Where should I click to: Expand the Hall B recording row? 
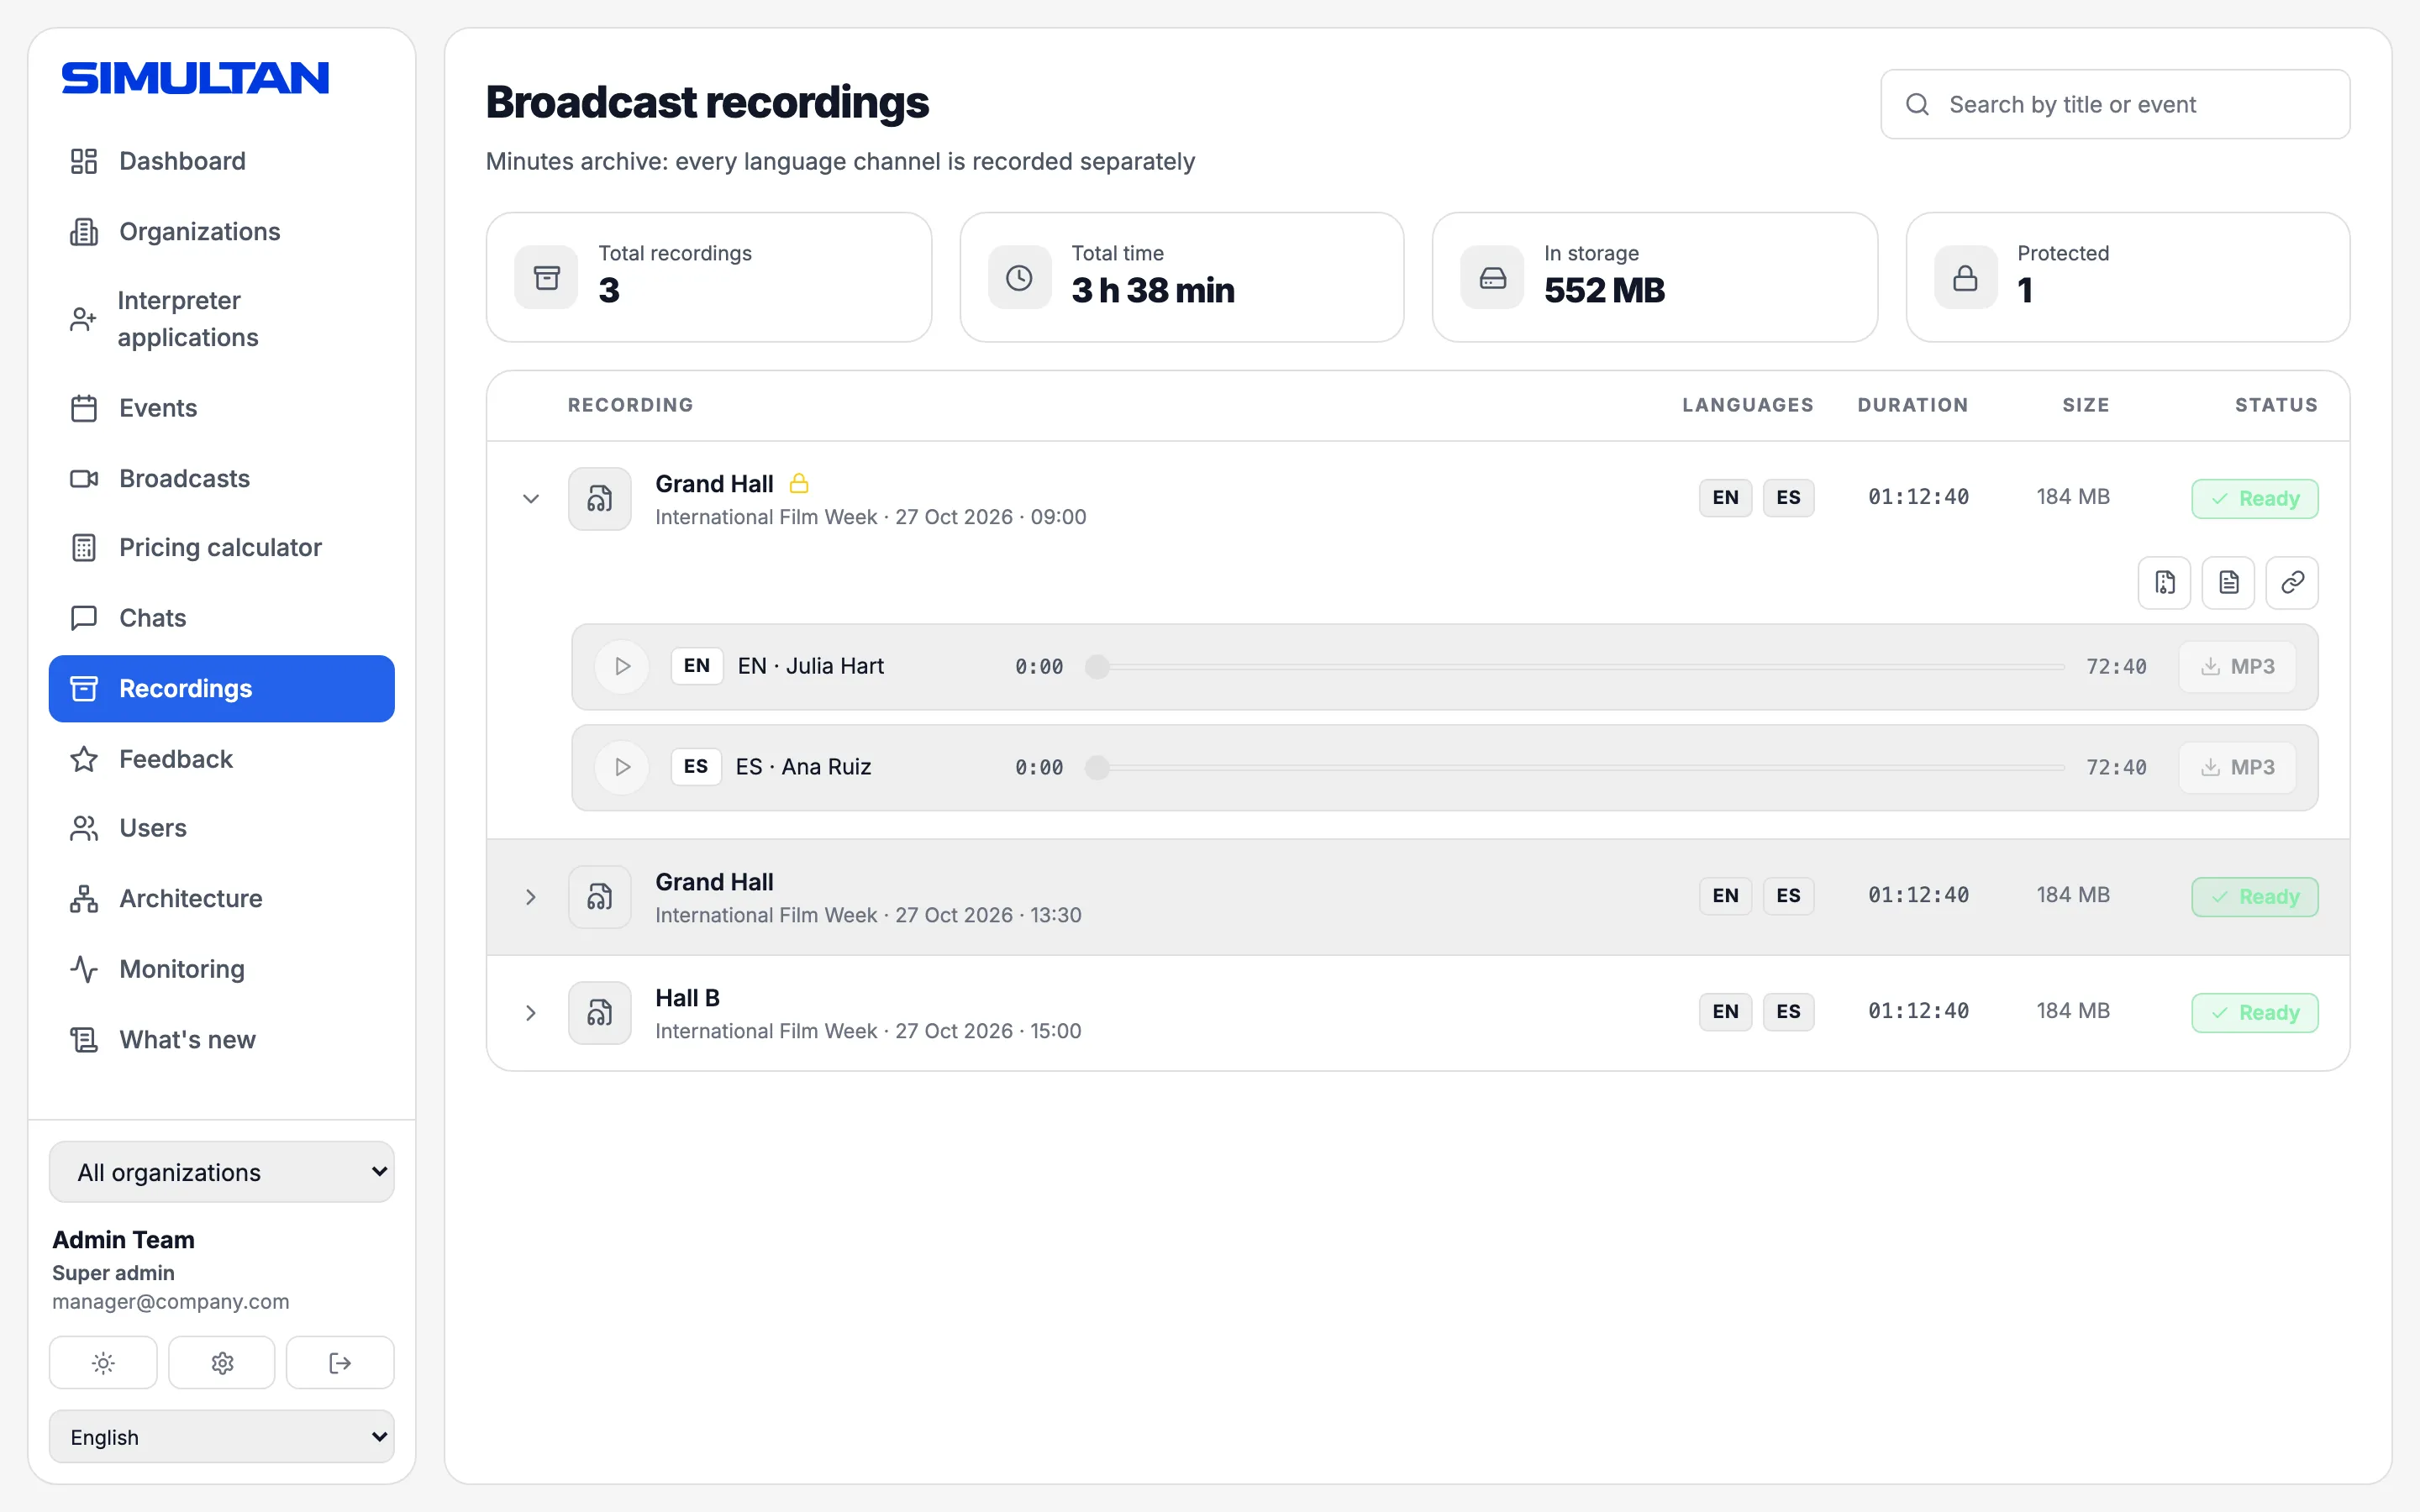pyautogui.click(x=531, y=1013)
